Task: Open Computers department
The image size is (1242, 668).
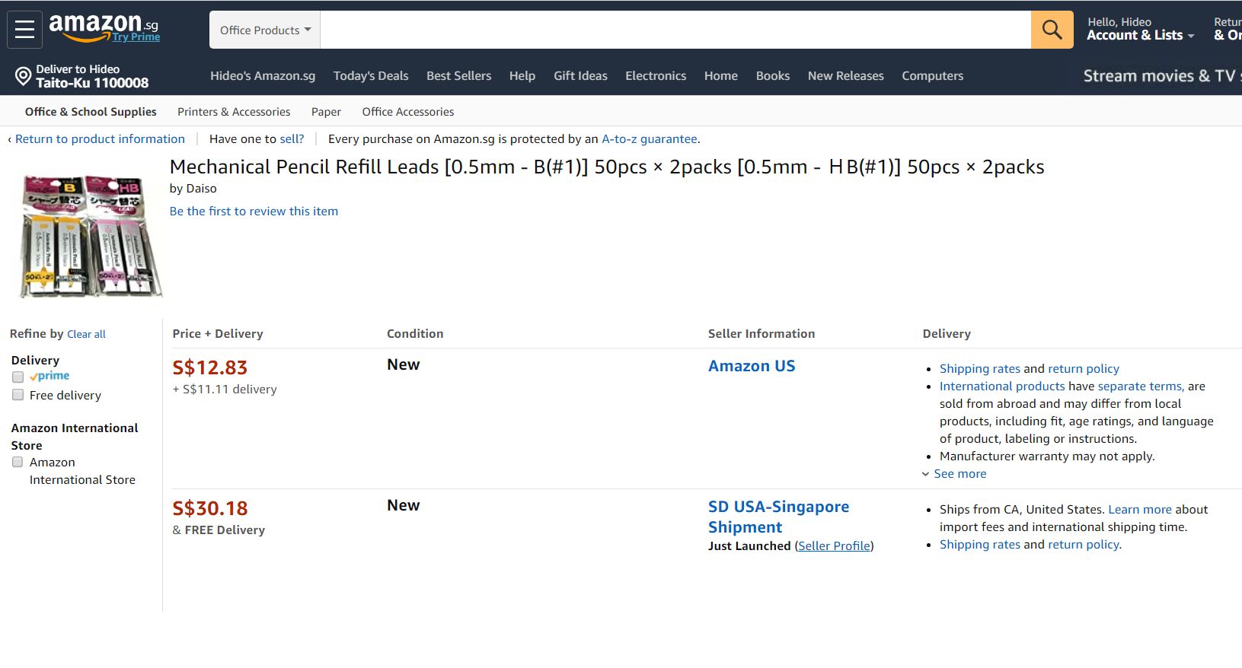Action: pos(933,76)
